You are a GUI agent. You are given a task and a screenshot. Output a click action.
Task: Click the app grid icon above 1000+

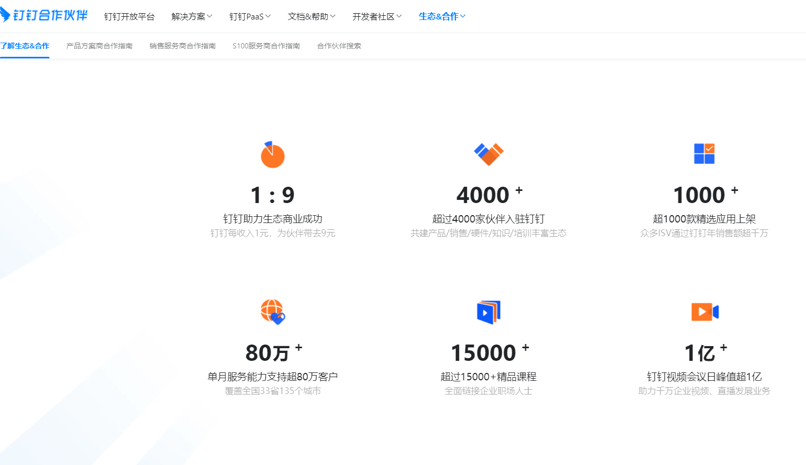pos(704,154)
